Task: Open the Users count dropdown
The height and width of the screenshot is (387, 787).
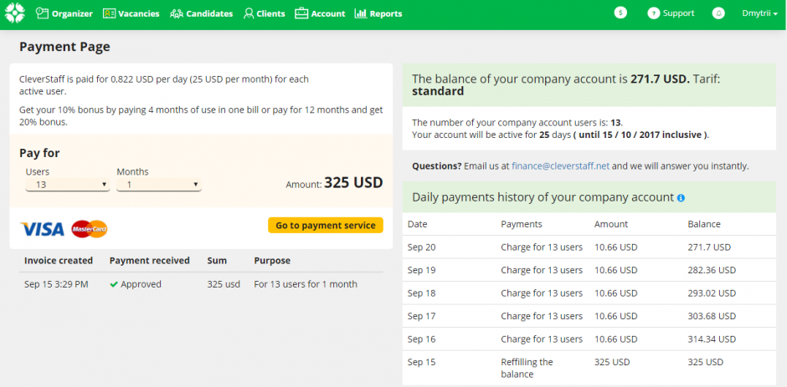Action: tap(68, 185)
